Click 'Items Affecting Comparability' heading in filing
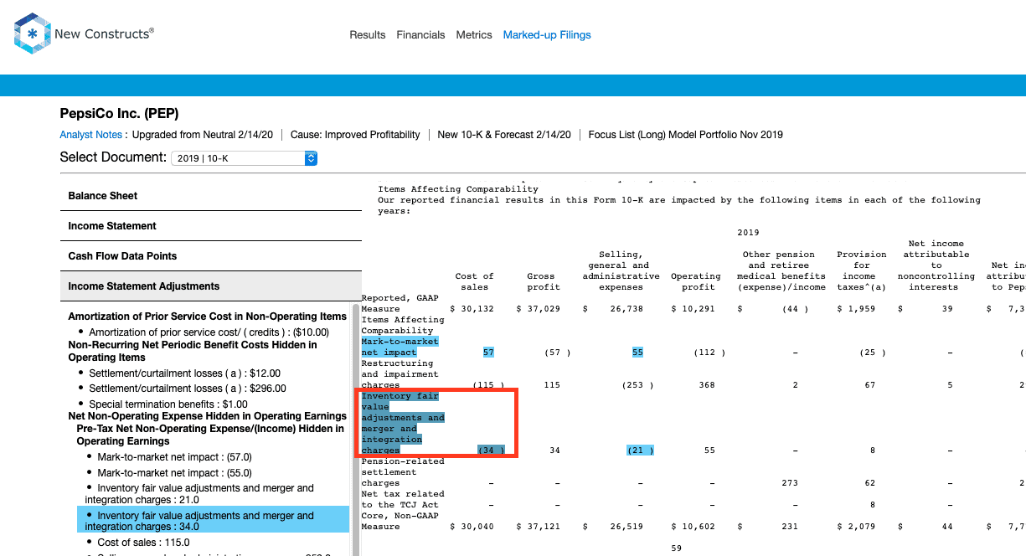1026x556 pixels. [458, 189]
